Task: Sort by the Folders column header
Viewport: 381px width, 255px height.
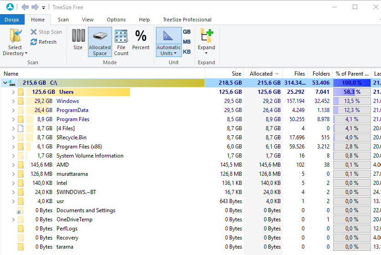Action: pyautogui.click(x=320, y=74)
